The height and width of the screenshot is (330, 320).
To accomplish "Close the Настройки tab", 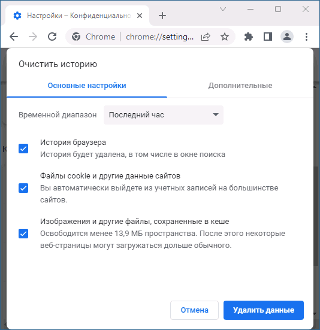I will [140, 16].
